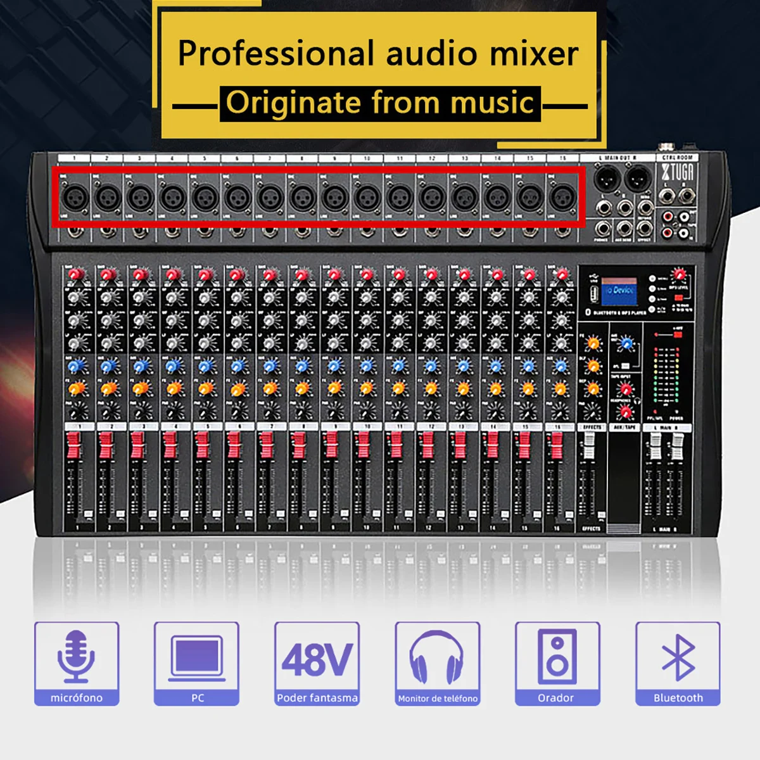Viewport: 760px width, 760px height.
Task: Click the 'BLUETOOTH & MP3 PLAYER' label
Action: pyautogui.click(x=621, y=313)
